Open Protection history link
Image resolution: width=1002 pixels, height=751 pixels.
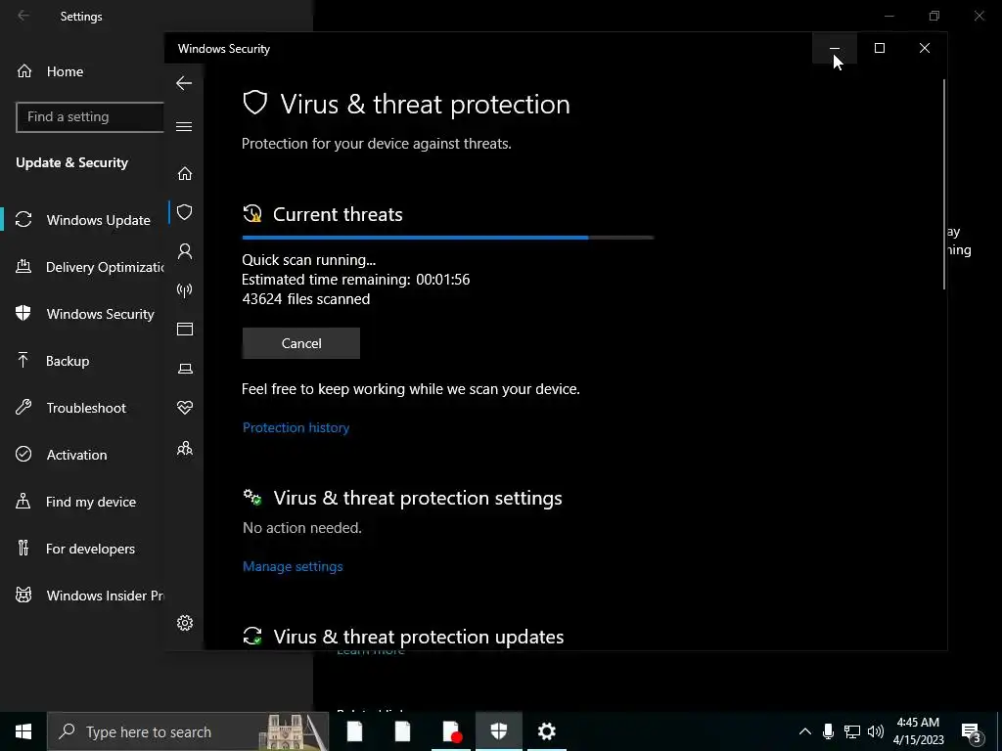(x=296, y=427)
